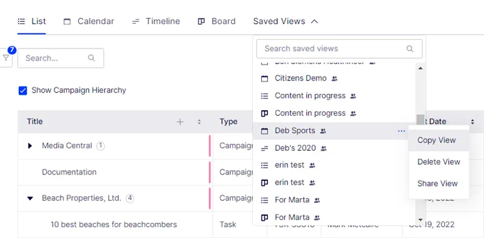The width and height of the screenshot is (484, 238).
Task: Open the Content in progress list view
Action: [309, 96]
